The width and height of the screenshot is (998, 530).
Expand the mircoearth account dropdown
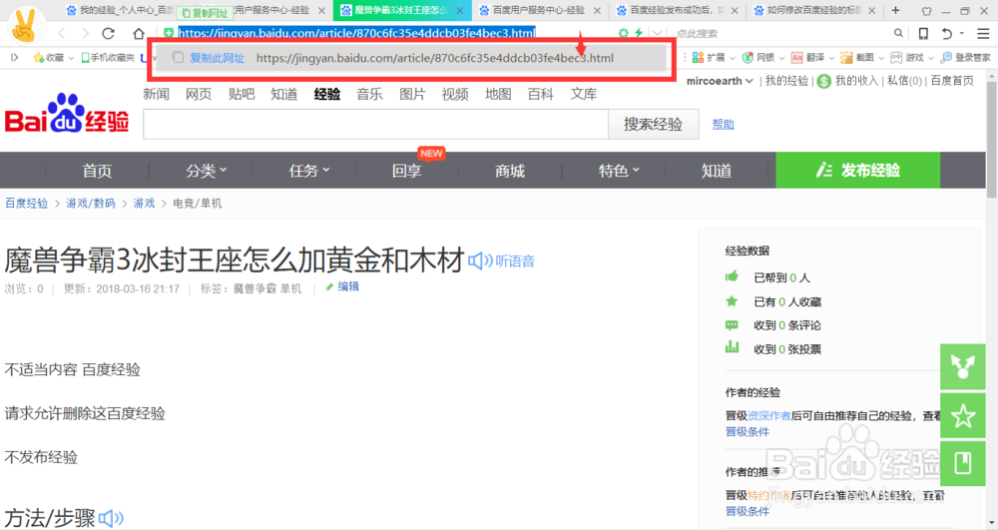click(749, 81)
